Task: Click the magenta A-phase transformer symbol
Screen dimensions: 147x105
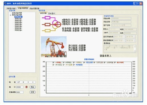Action: click(55, 22)
